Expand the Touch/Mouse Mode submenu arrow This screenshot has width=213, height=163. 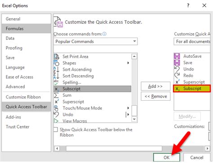point(128,108)
